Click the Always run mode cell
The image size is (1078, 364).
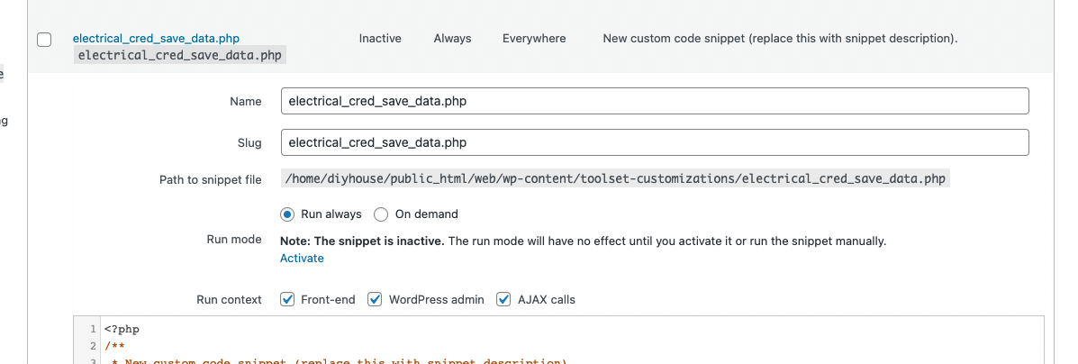pos(452,39)
